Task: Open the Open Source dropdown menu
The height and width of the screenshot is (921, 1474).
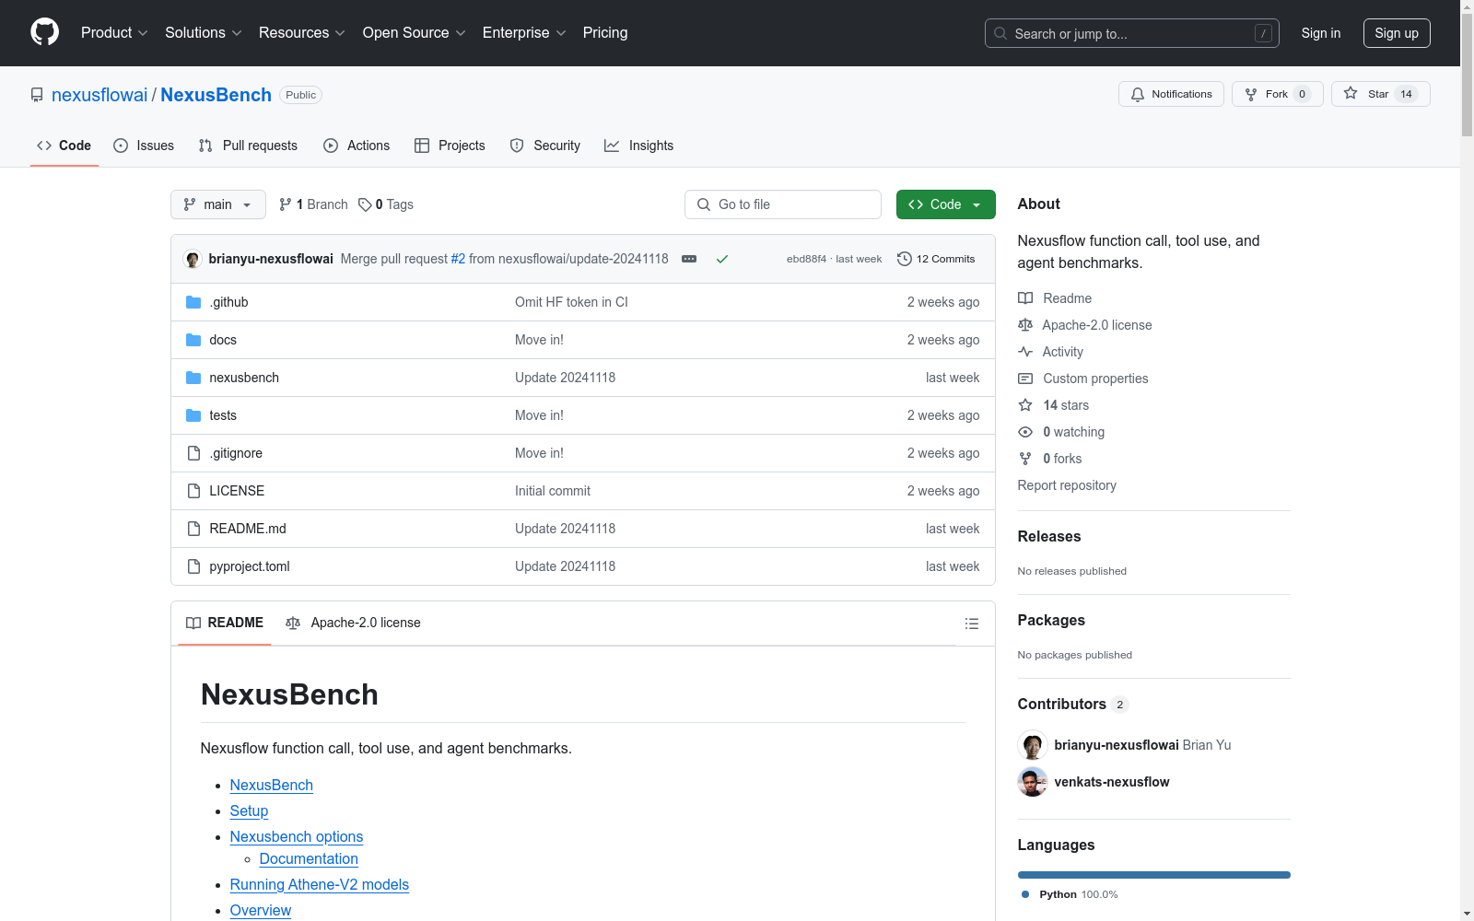Action: (x=415, y=33)
